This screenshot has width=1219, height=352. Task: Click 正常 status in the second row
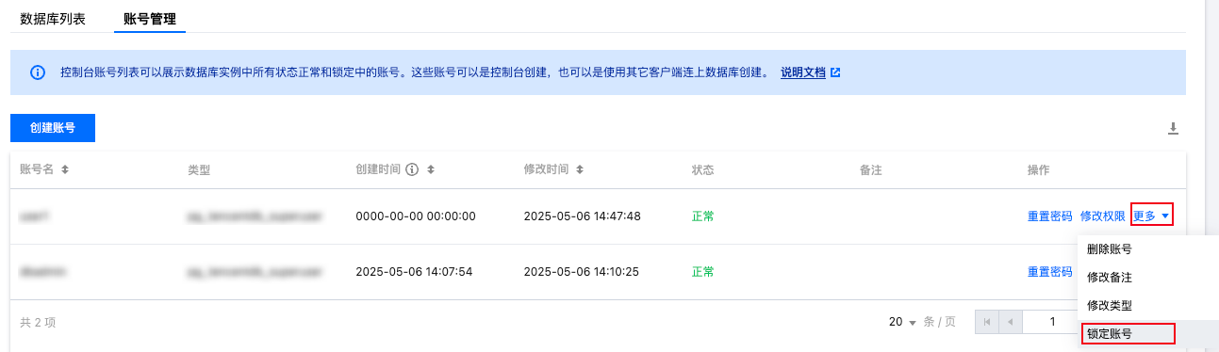[703, 272]
